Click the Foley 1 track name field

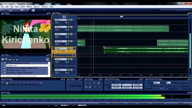61,49
